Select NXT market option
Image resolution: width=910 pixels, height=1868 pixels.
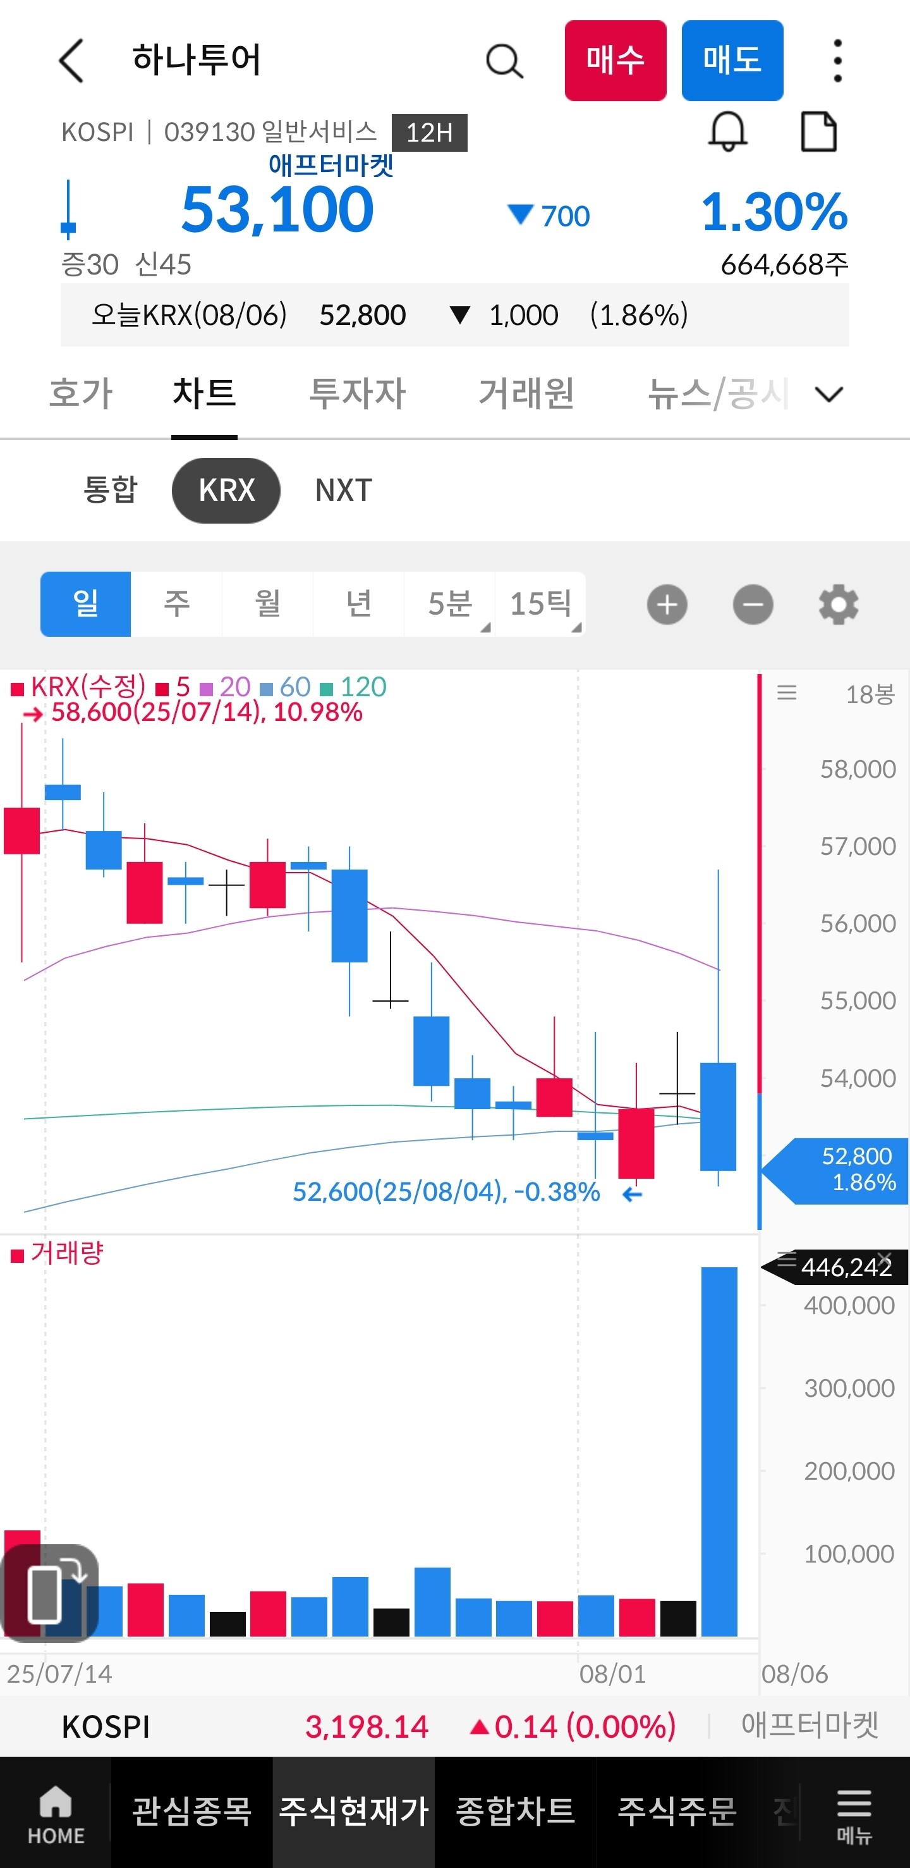[x=343, y=490]
